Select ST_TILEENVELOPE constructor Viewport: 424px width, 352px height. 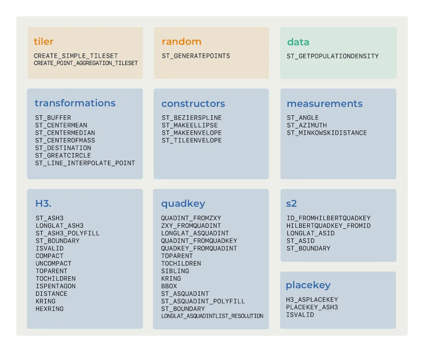pos(192,140)
